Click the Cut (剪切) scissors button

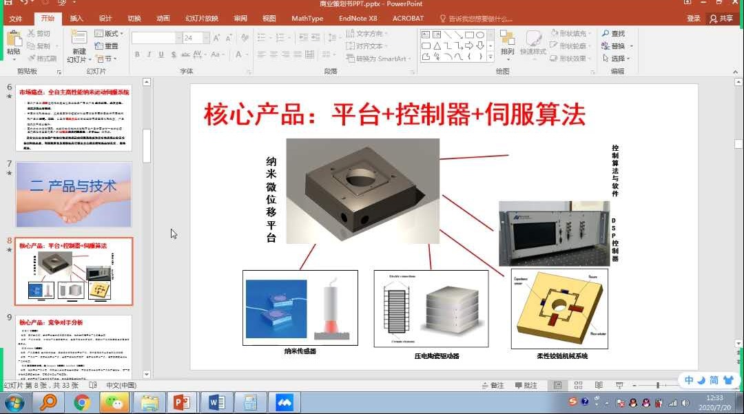39,34
